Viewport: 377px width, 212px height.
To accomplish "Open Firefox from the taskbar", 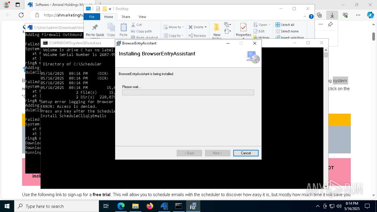I will [x=150, y=206].
